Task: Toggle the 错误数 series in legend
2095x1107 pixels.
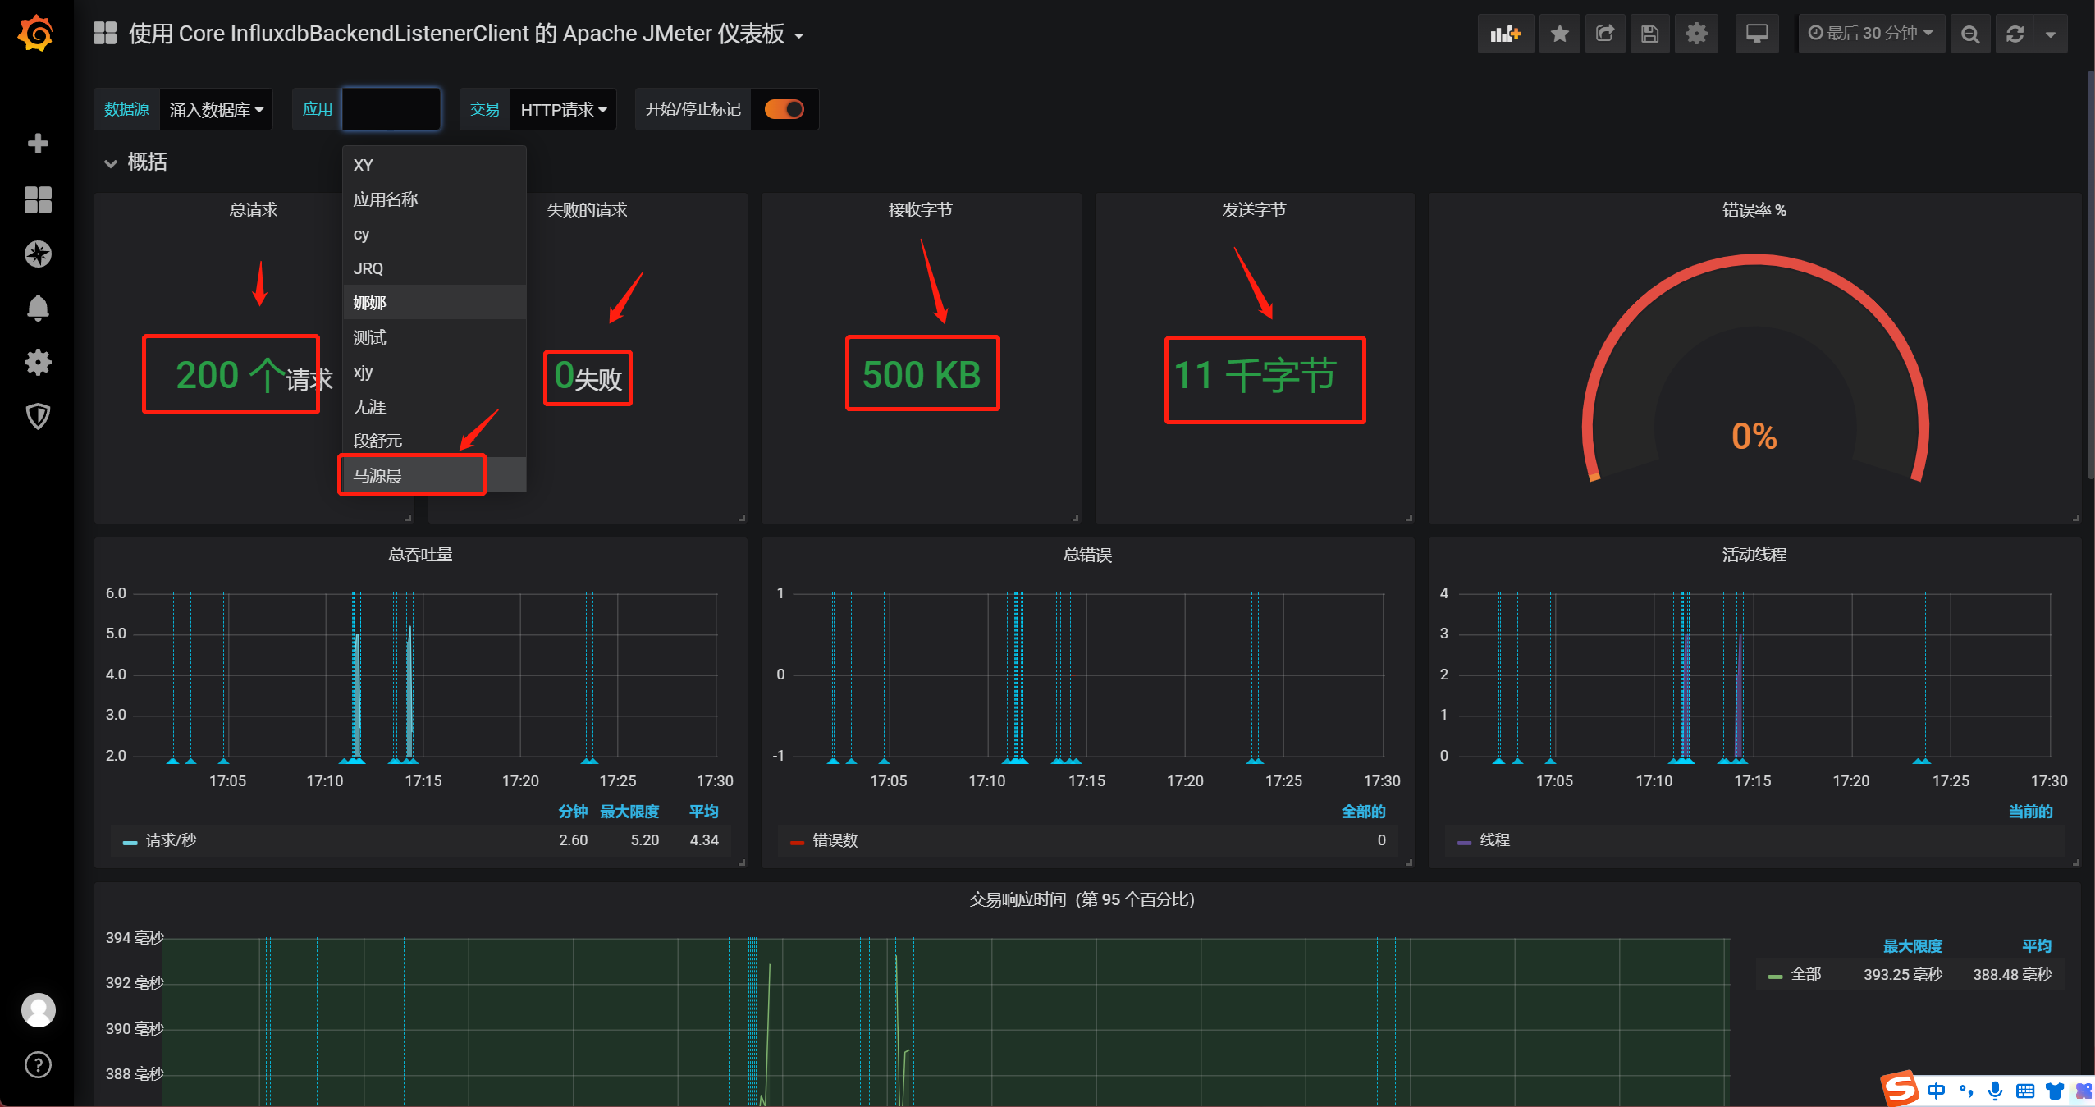Action: click(x=834, y=840)
